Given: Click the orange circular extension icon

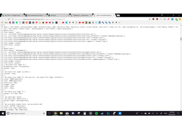Looking at the screenshot, I should pos(180,19).
